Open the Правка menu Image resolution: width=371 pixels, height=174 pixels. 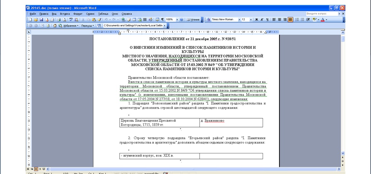(44, 14)
